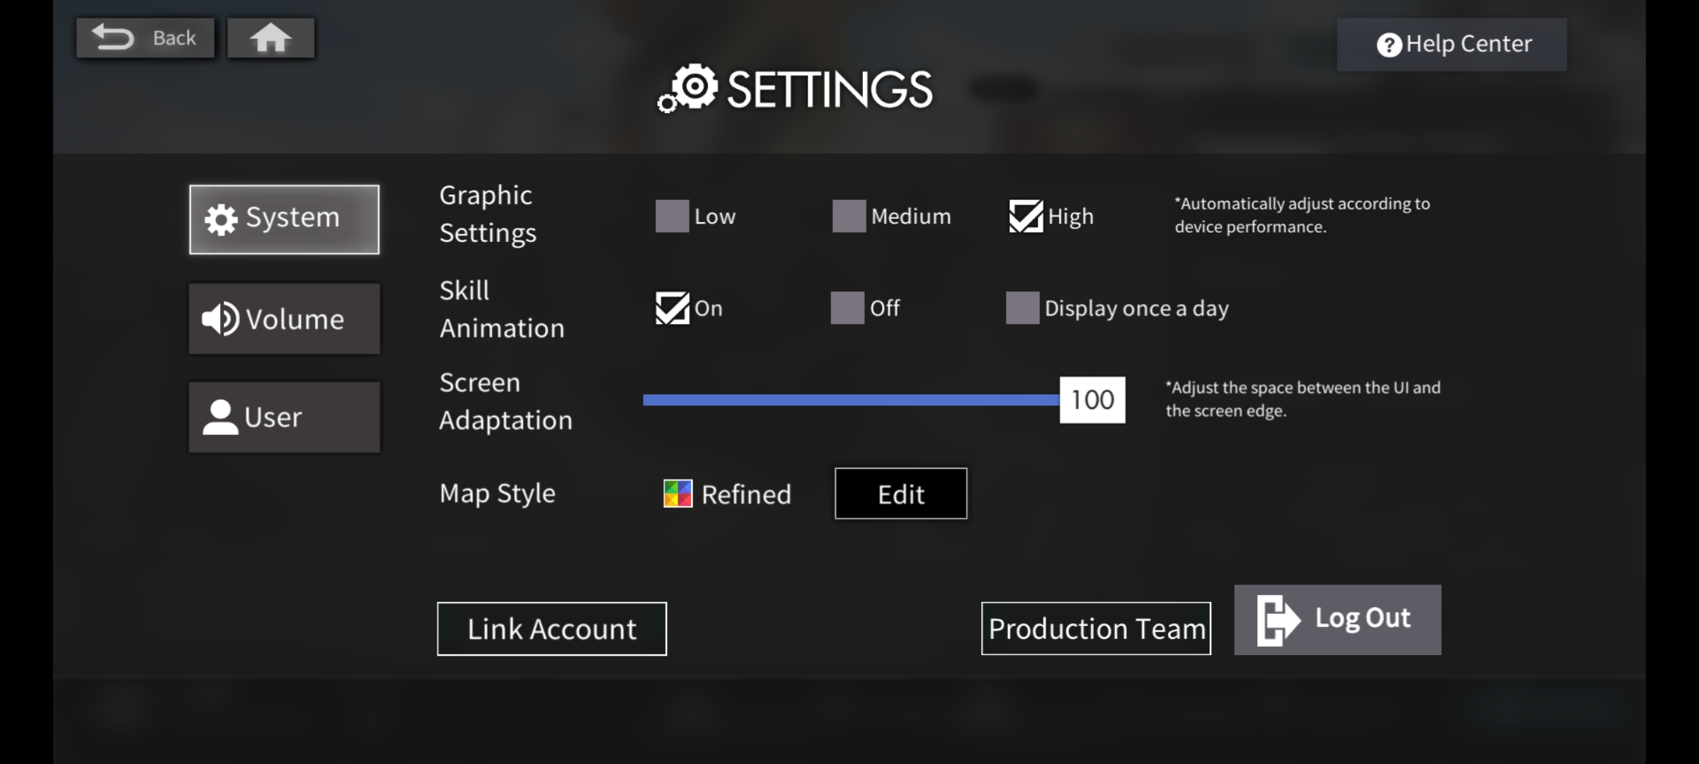
Task: Open the System settings tab
Action: coord(284,217)
